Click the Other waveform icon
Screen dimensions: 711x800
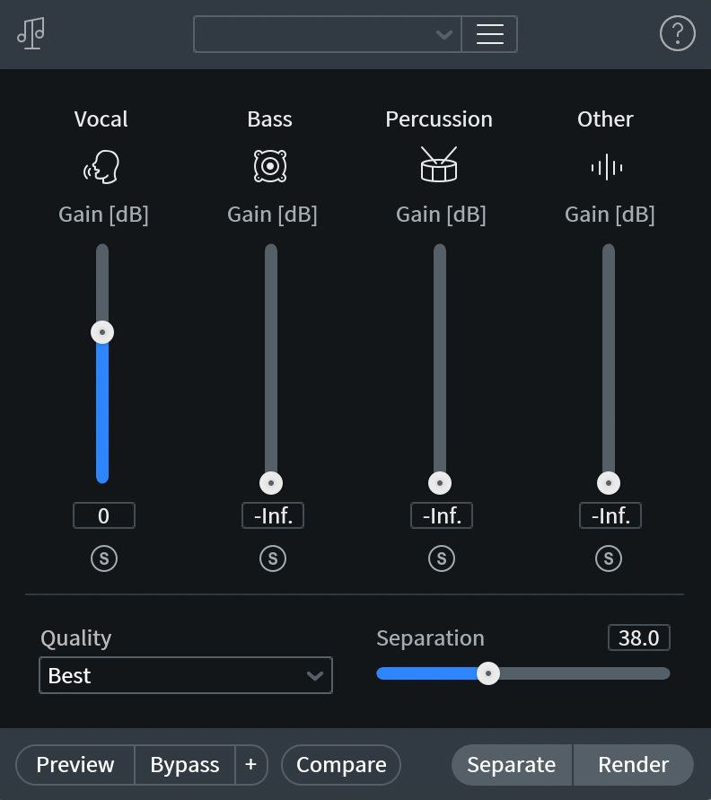pyautogui.click(x=607, y=167)
